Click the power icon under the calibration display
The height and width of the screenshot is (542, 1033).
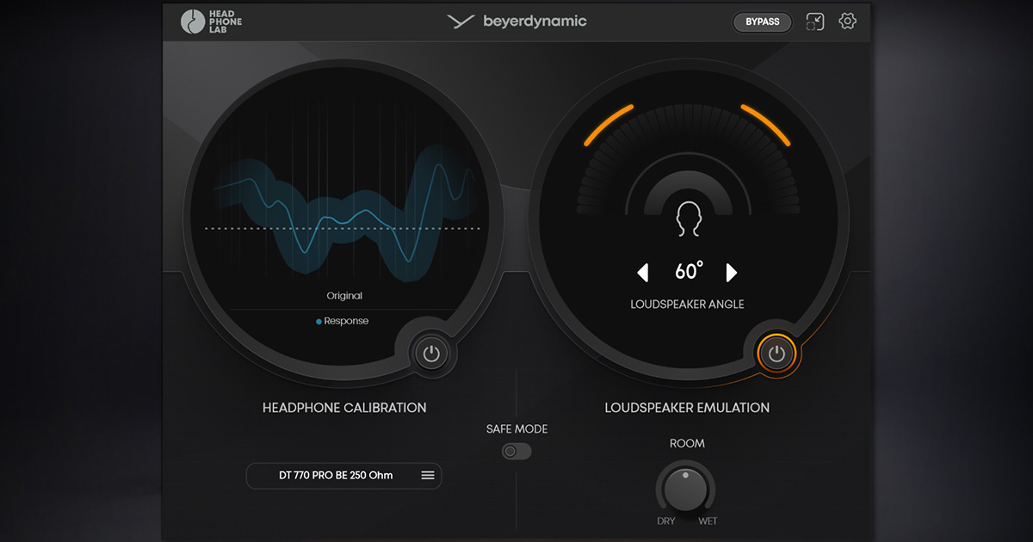431,353
